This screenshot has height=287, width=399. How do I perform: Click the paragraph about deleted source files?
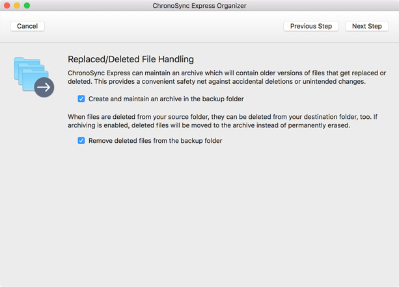point(223,121)
